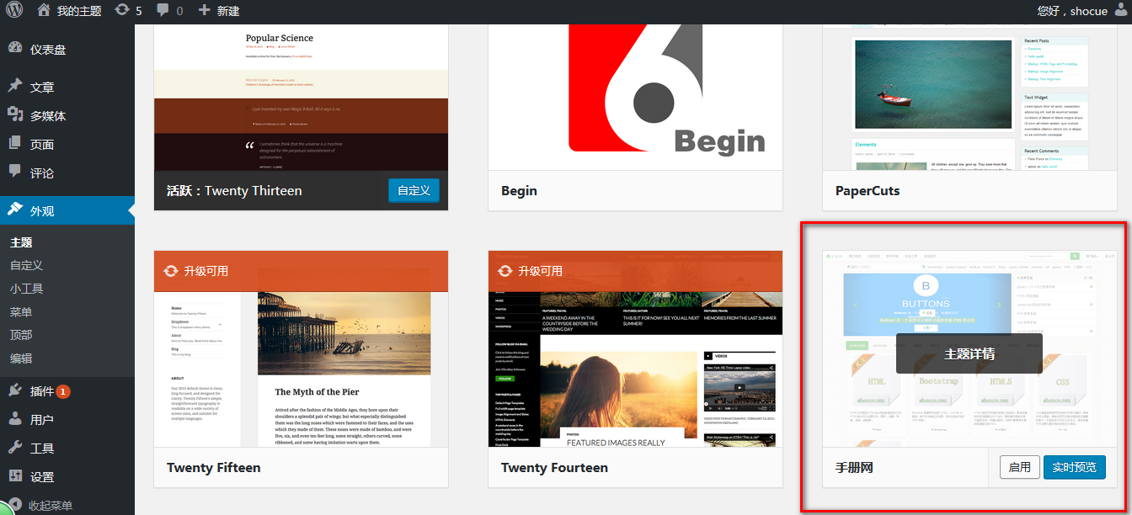Open the 我的主题 home site link
The width and height of the screenshot is (1132, 515).
(x=70, y=11)
